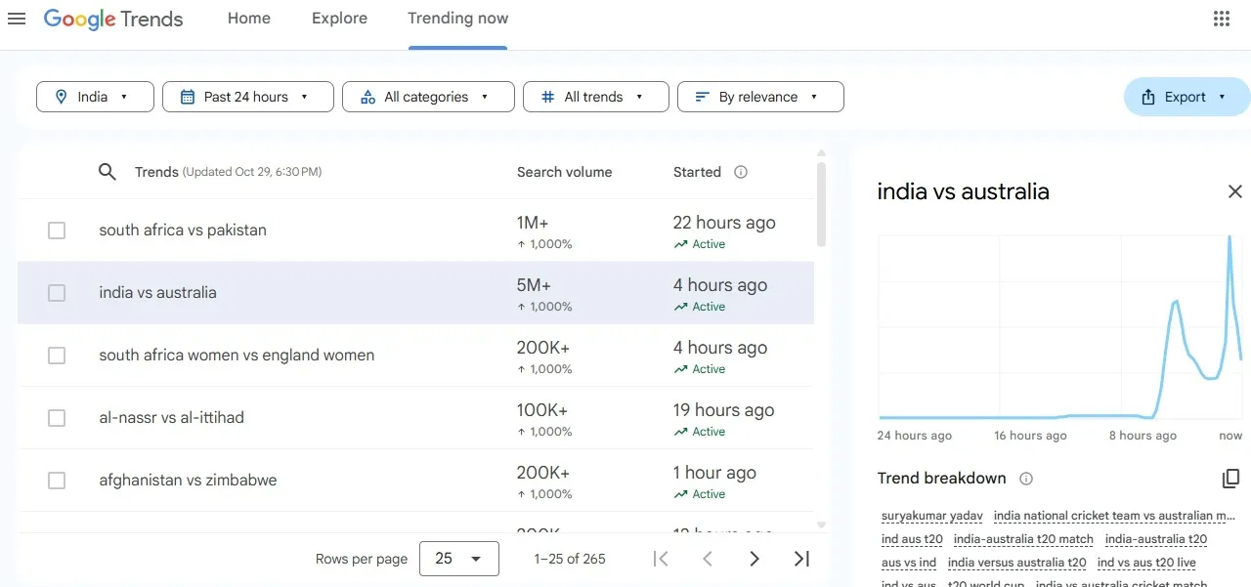The image size is (1251, 587).
Task: Change the rows per page dropdown
Action: (458, 559)
